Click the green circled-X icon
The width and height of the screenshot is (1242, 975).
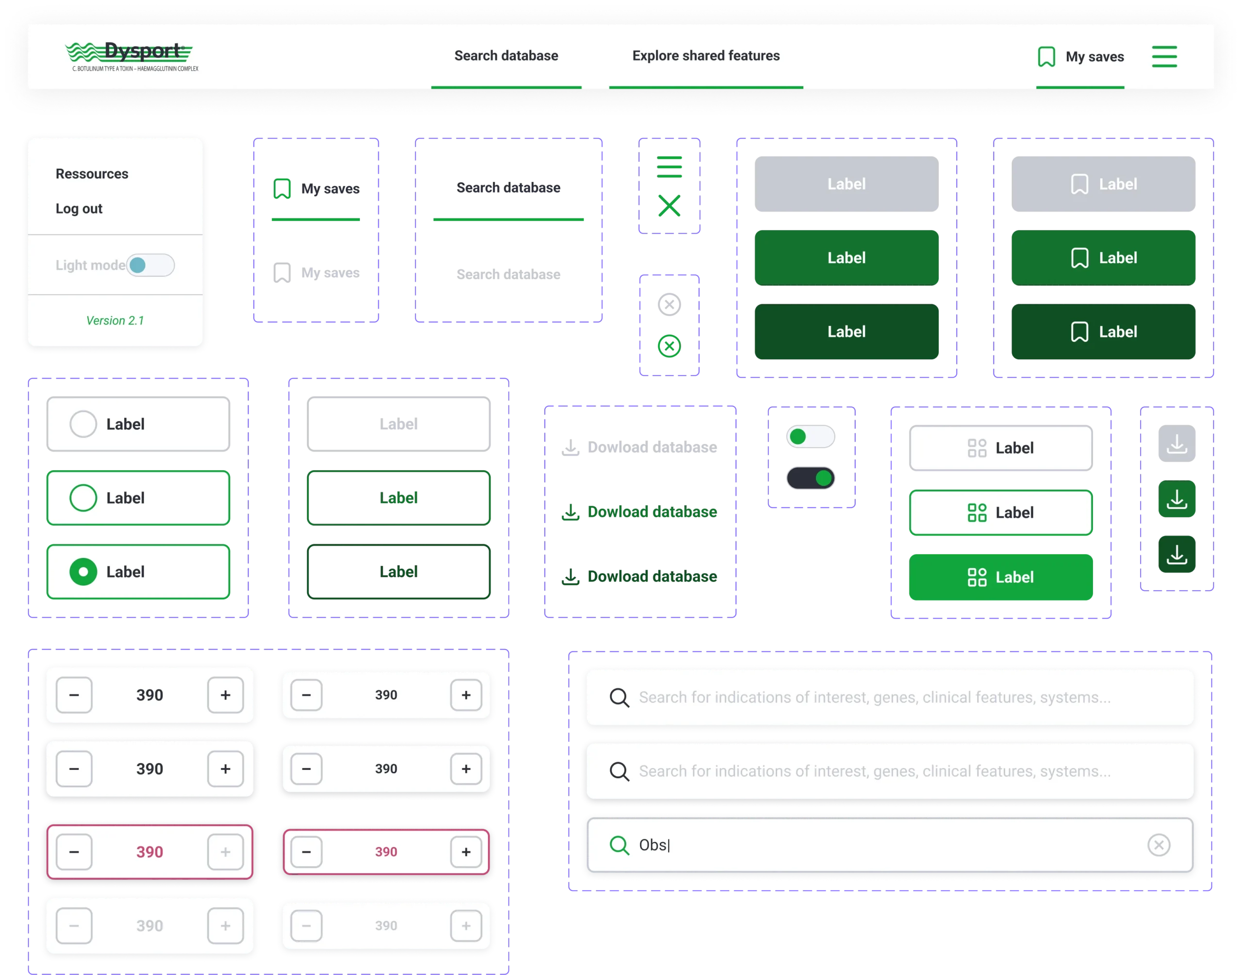[669, 345]
